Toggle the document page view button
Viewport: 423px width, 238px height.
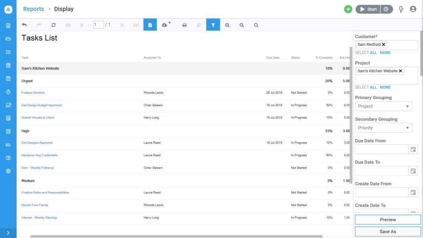150,25
